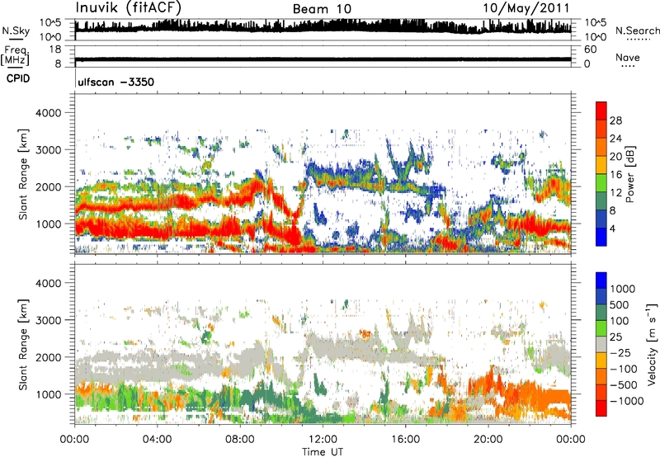Click the '12:00' time axis tick label
The width and height of the screenshot is (660, 457).
click(323, 440)
